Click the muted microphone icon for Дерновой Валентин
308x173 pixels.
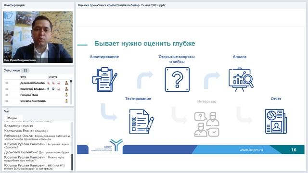pos(48,83)
